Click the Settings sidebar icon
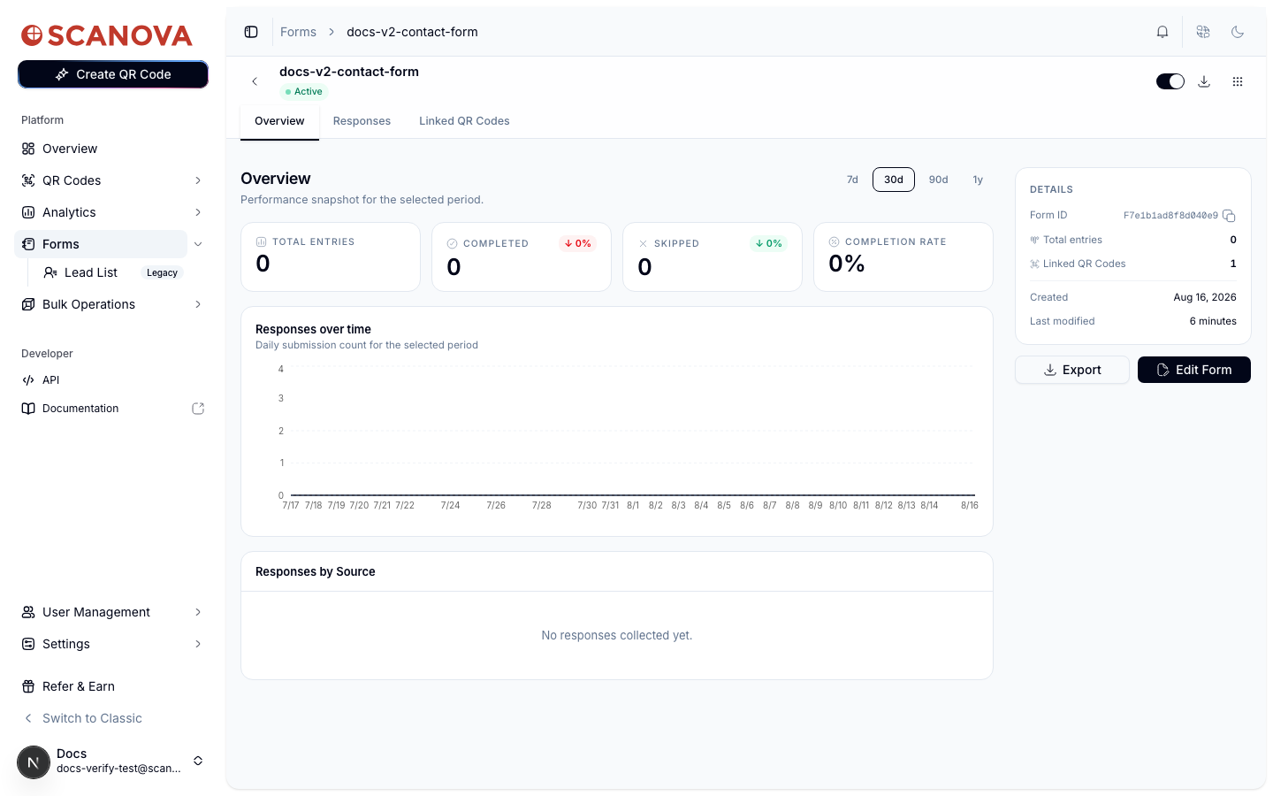The width and height of the screenshot is (1273, 796). (x=28, y=644)
